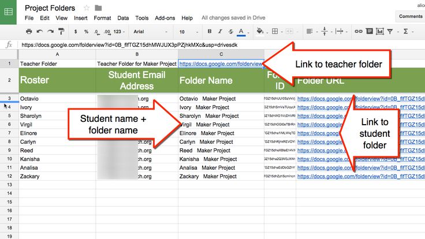Open the teacher folder link in C1

(221, 64)
